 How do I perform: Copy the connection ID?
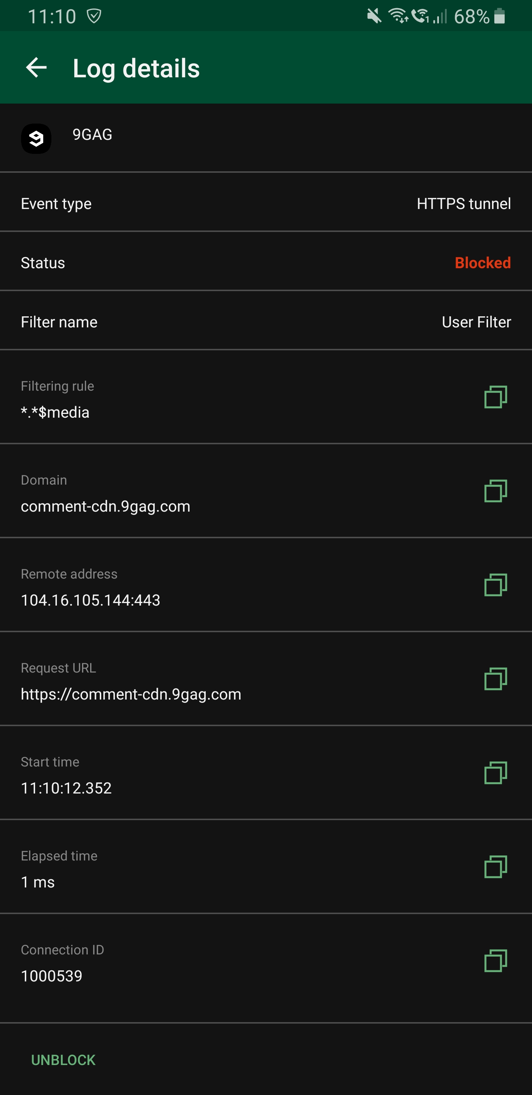495,961
